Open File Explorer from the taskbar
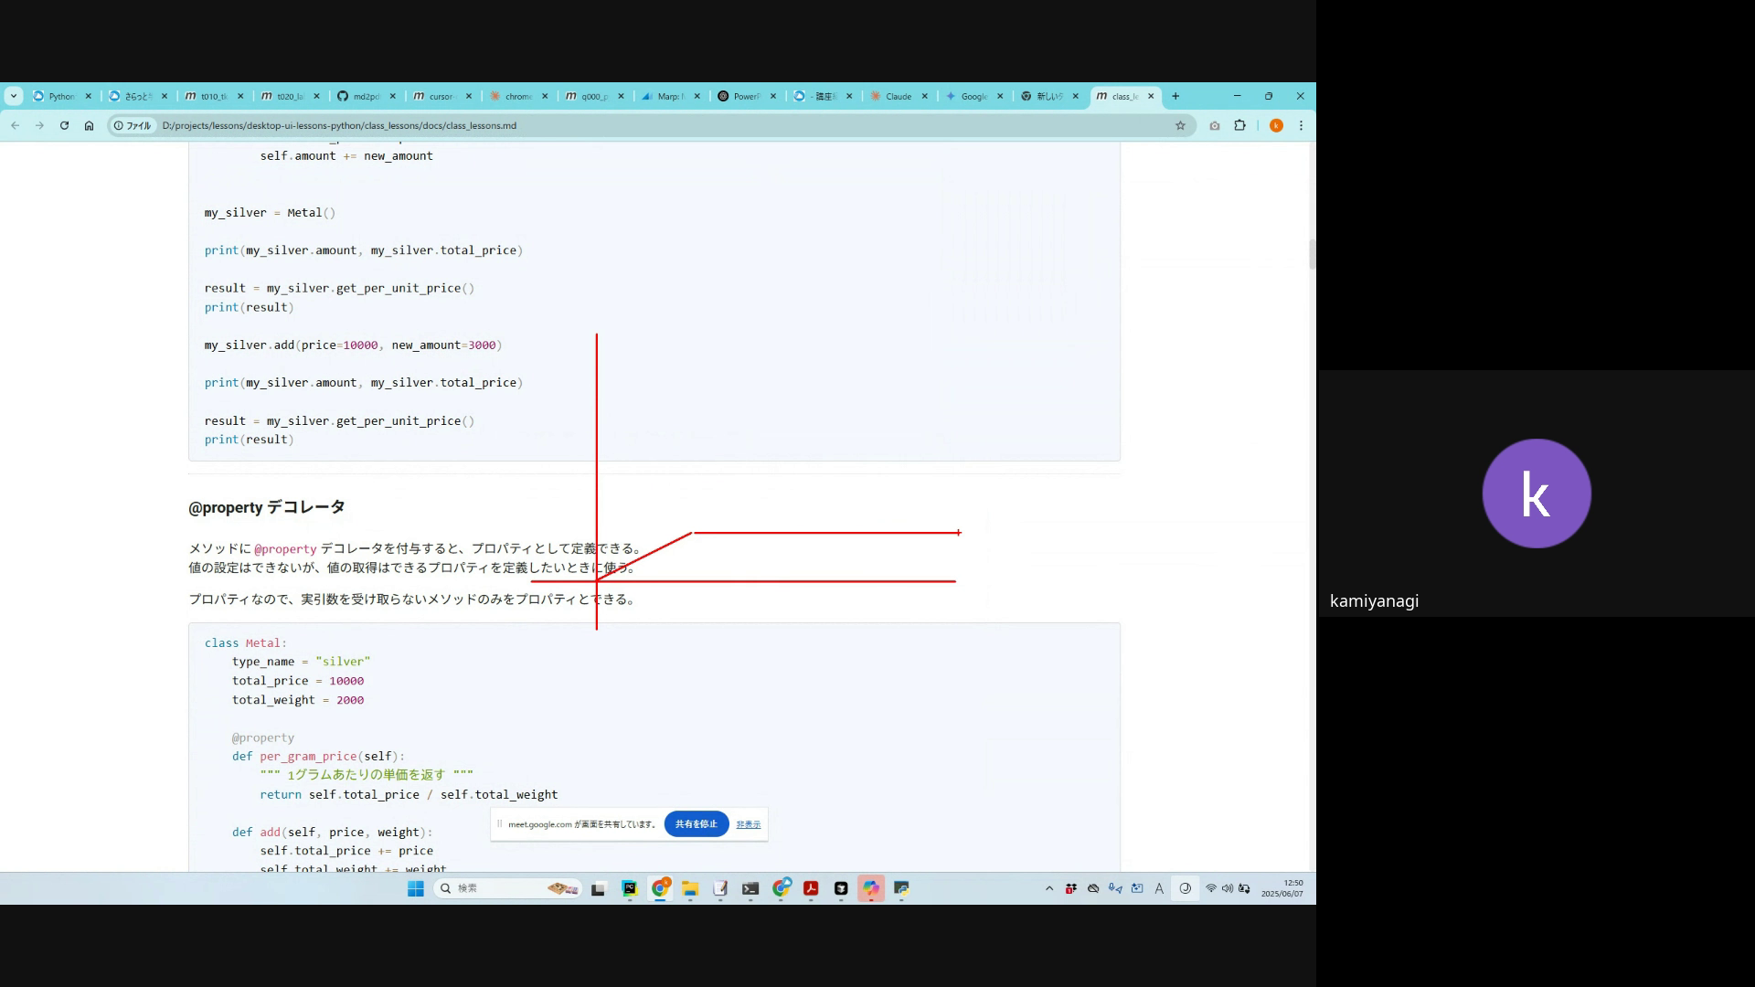 click(x=689, y=888)
